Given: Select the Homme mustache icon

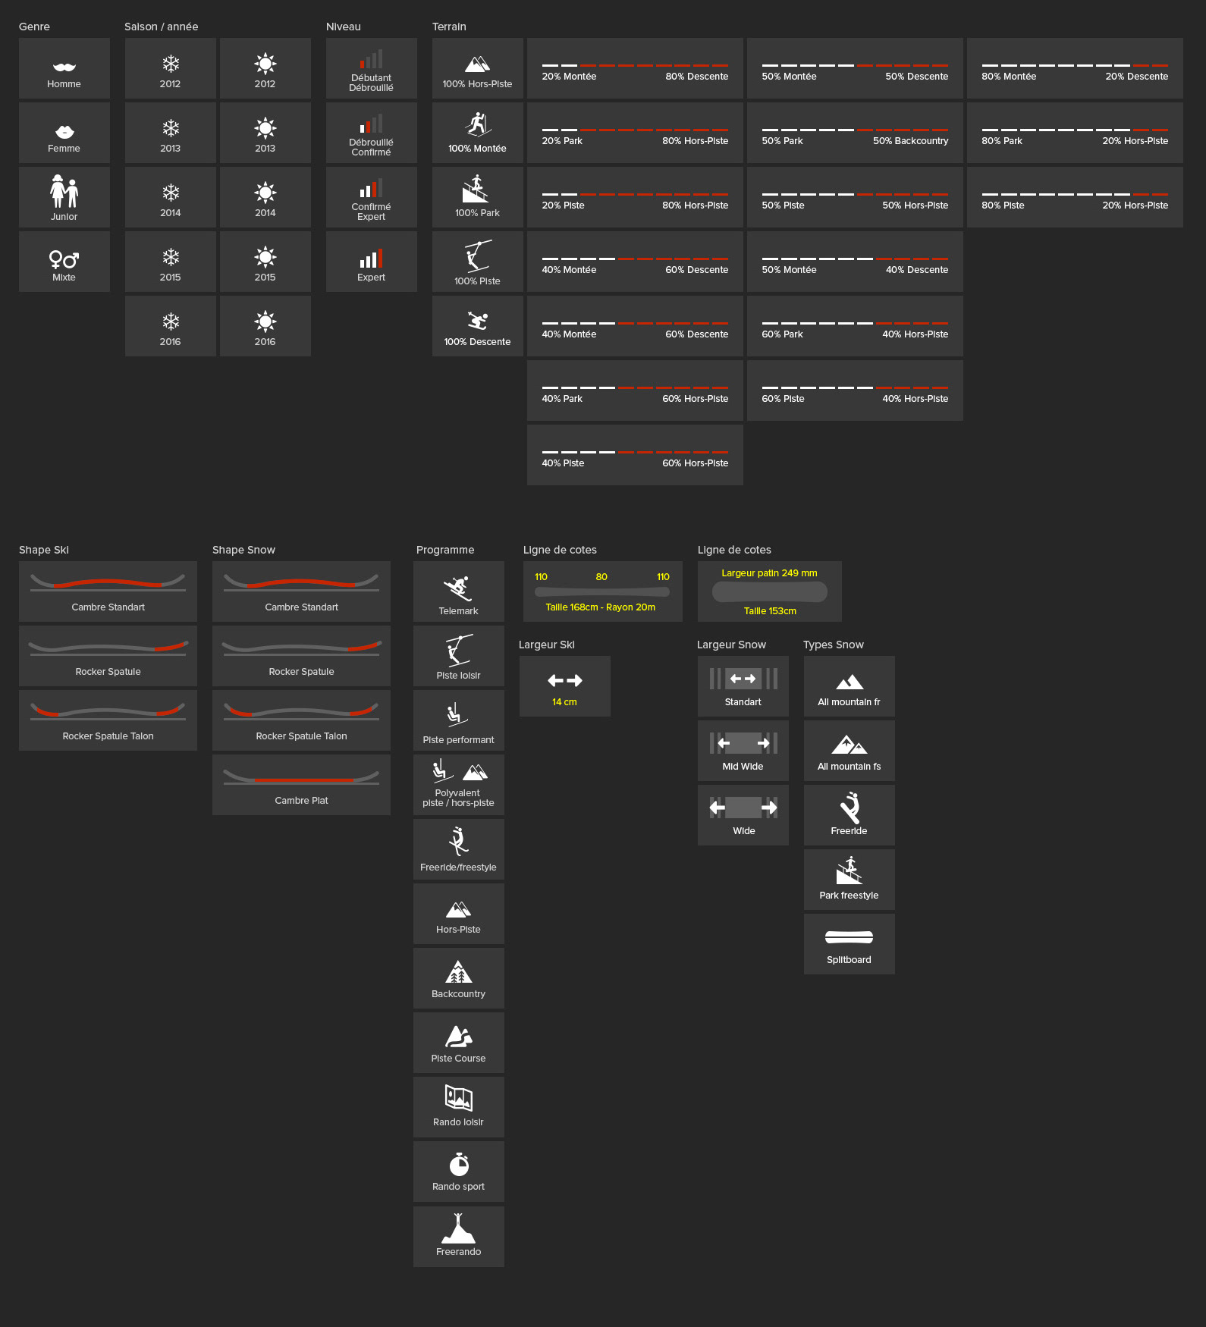Looking at the screenshot, I should coord(64,67).
